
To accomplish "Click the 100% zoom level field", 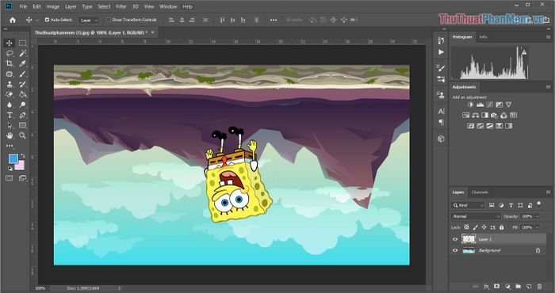I will pyautogui.click(x=40, y=288).
